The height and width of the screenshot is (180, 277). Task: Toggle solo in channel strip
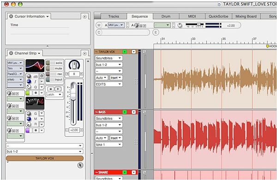point(54,63)
